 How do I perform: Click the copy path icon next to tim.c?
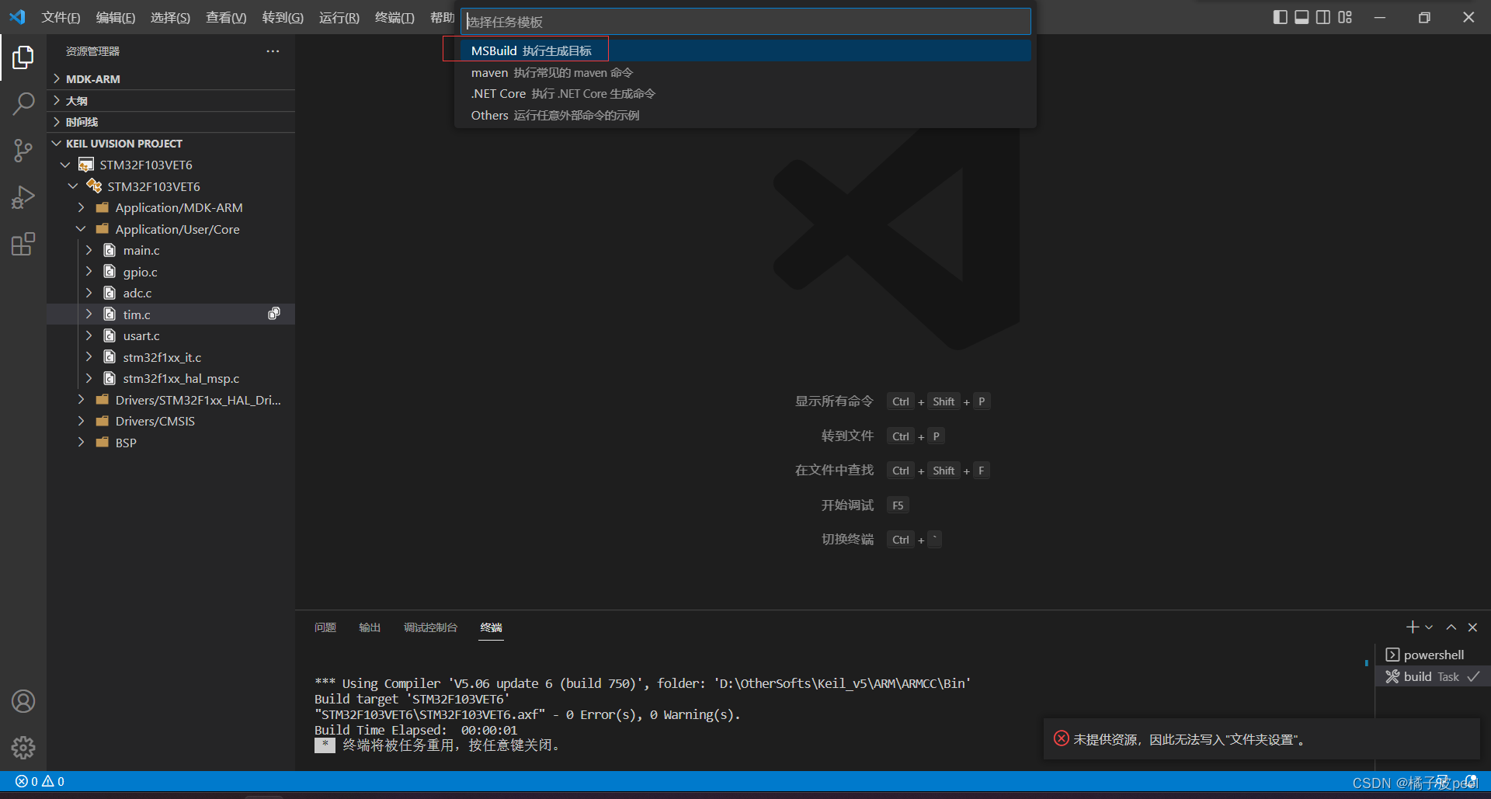tap(273, 314)
